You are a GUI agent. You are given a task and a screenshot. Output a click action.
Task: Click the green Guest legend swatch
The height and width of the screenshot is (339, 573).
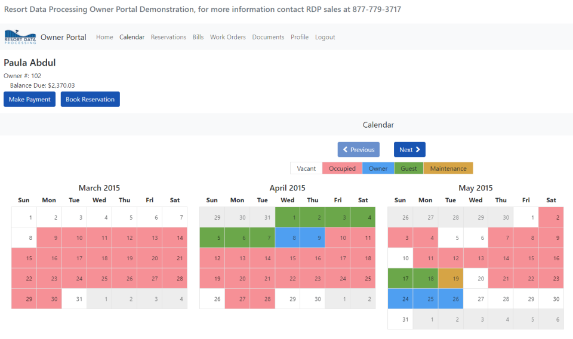coord(409,168)
